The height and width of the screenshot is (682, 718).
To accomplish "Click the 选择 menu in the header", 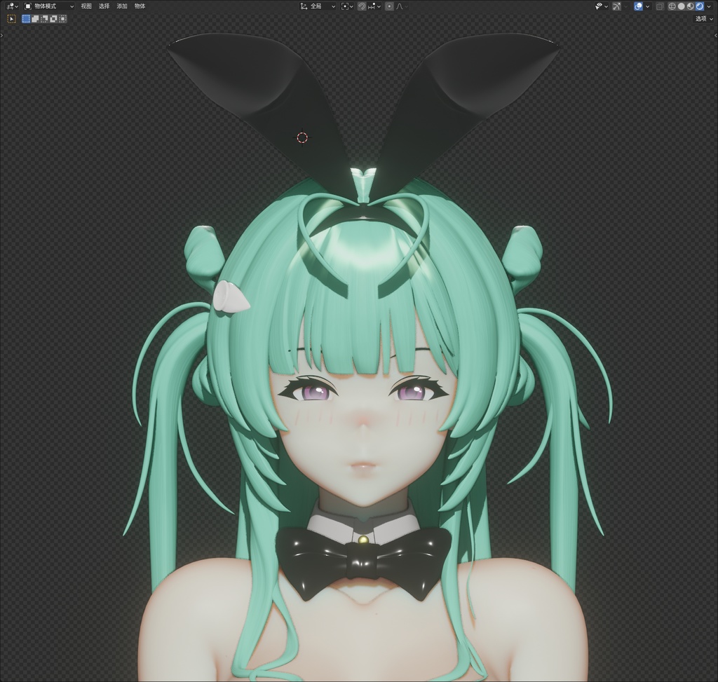I will 104,6.
